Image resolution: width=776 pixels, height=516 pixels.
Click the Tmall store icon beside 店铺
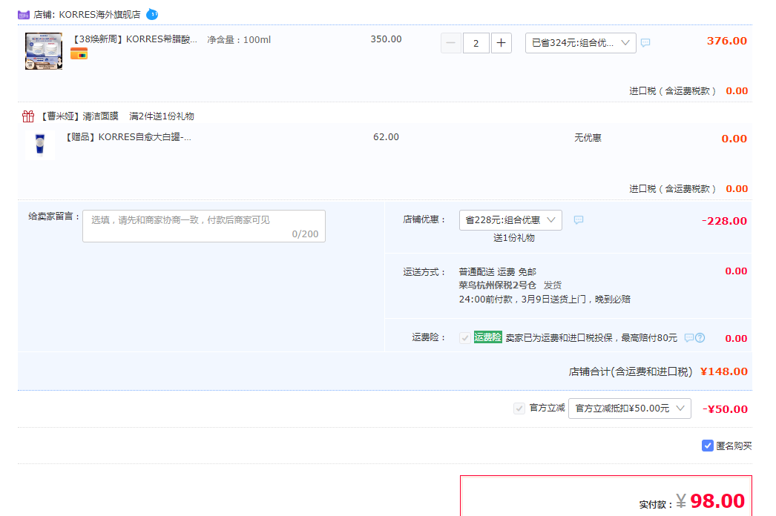[24, 15]
